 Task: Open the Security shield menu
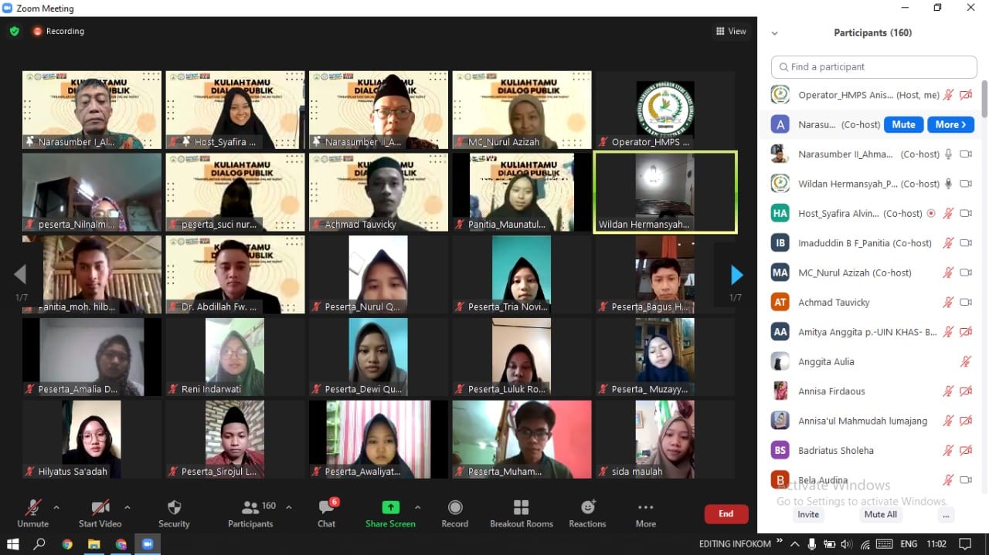pos(174,514)
